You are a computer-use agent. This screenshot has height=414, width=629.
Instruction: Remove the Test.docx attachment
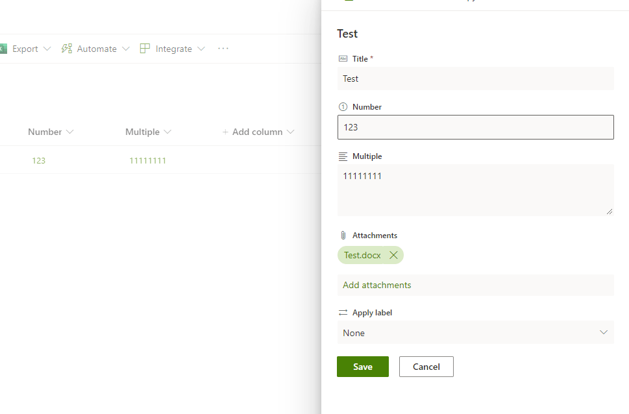(393, 255)
